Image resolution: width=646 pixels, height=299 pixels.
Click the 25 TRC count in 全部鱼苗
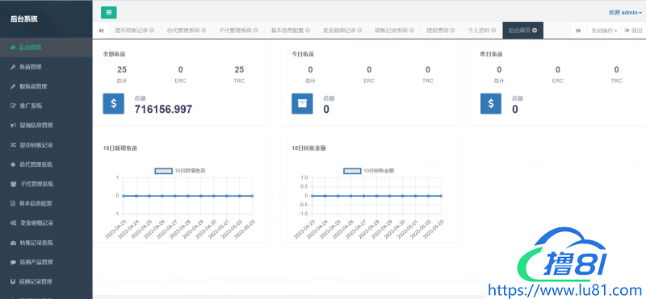(x=239, y=69)
